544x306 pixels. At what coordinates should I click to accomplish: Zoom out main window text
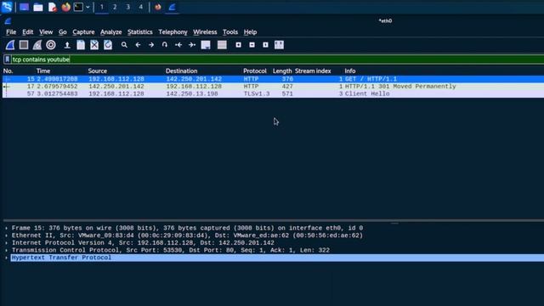252,45
